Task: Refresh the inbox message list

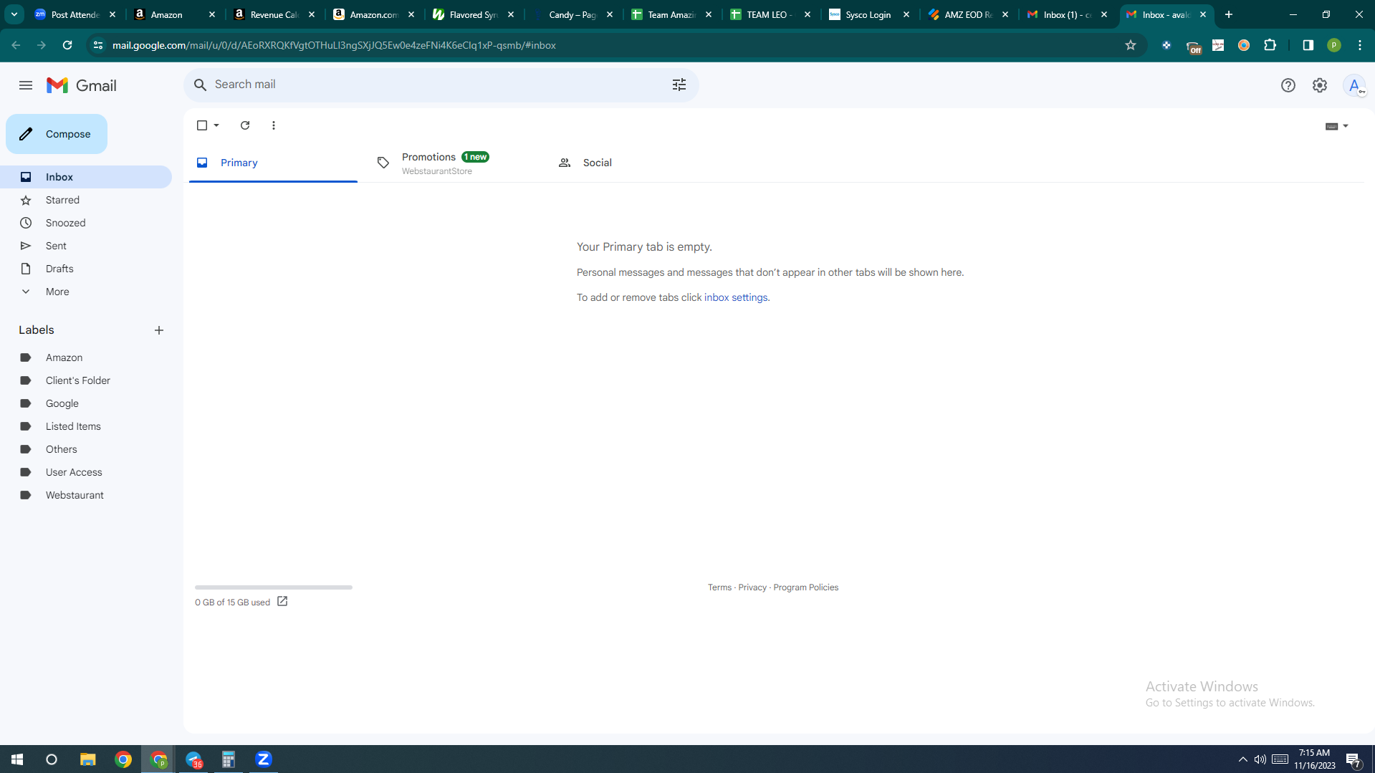Action: 245,125
